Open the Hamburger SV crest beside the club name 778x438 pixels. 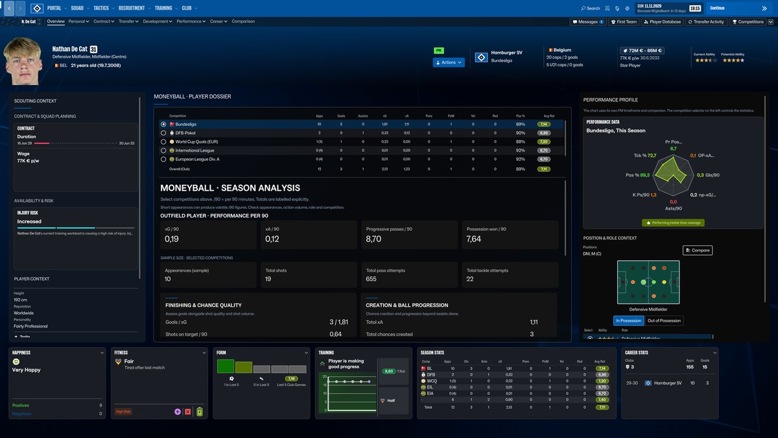click(x=481, y=57)
